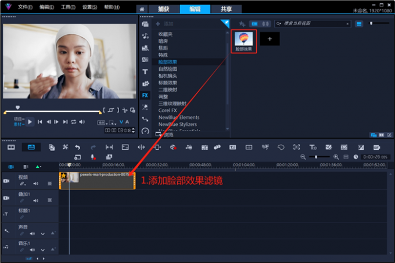
Task: Jump to the end of the clip
Action: tap(65, 122)
